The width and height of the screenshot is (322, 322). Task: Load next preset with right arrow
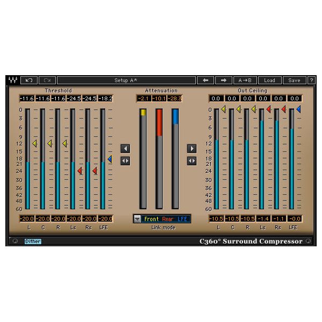click(224, 80)
